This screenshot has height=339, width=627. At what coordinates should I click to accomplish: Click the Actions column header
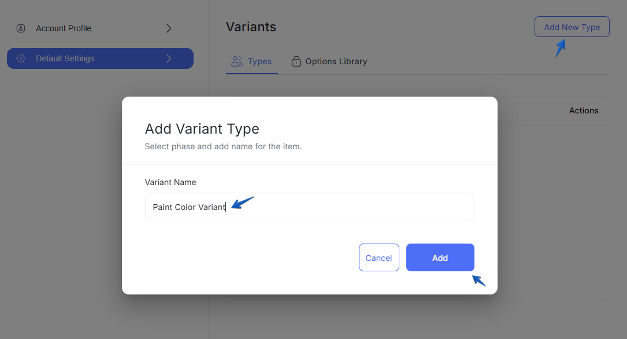(x=584, y=110)
